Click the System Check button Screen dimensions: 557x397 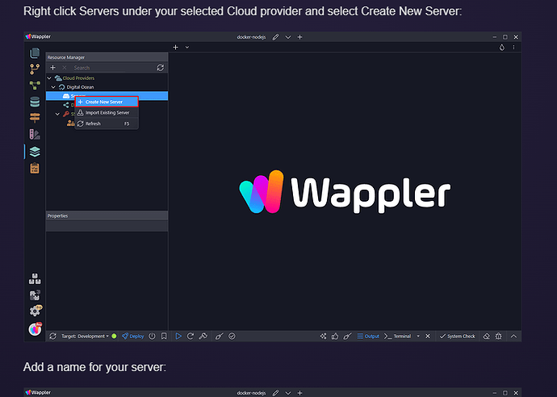(457, 336)
